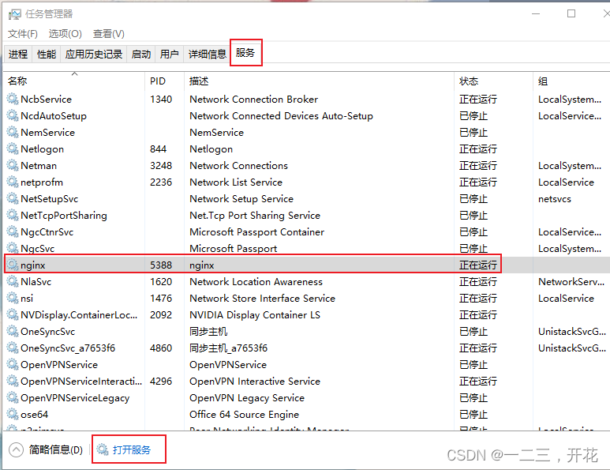This screenshot has height=470, width=610.
Task: Click the gear icon beside NcbService
Action: click(x=13, y=99)
